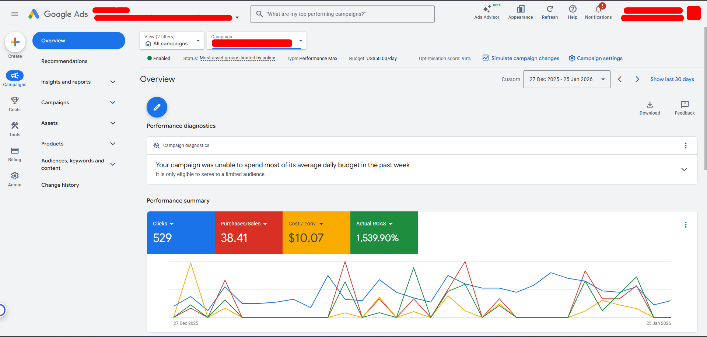Click Show last 30 days
The image size is (707, 337).
pos(672,79)
